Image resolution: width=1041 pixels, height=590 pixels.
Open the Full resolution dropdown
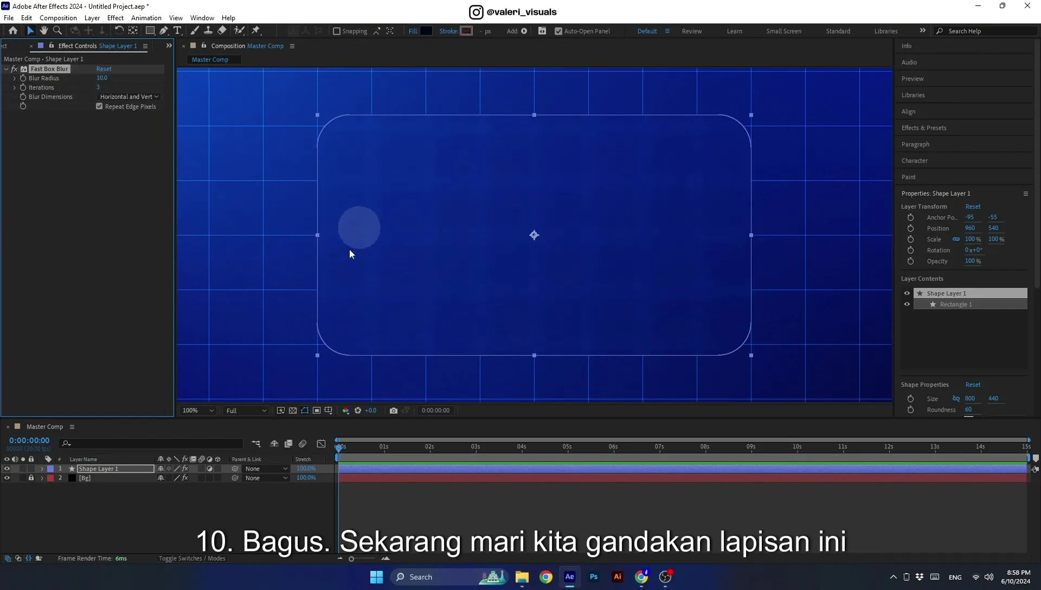pyautogui.click(x=246, y=411)
